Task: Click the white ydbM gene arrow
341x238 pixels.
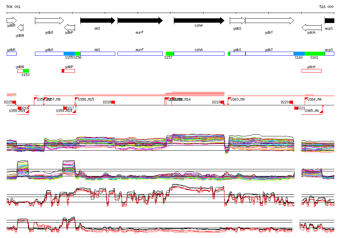Action: 12,21
